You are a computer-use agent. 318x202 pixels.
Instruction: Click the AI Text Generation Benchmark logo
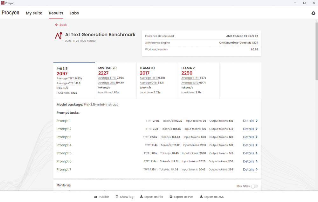(59, 36)
